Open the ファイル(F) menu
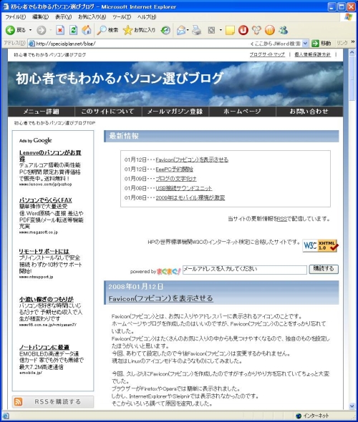The width and height of the screenshot is (358, 422). (x=15, y=17)
